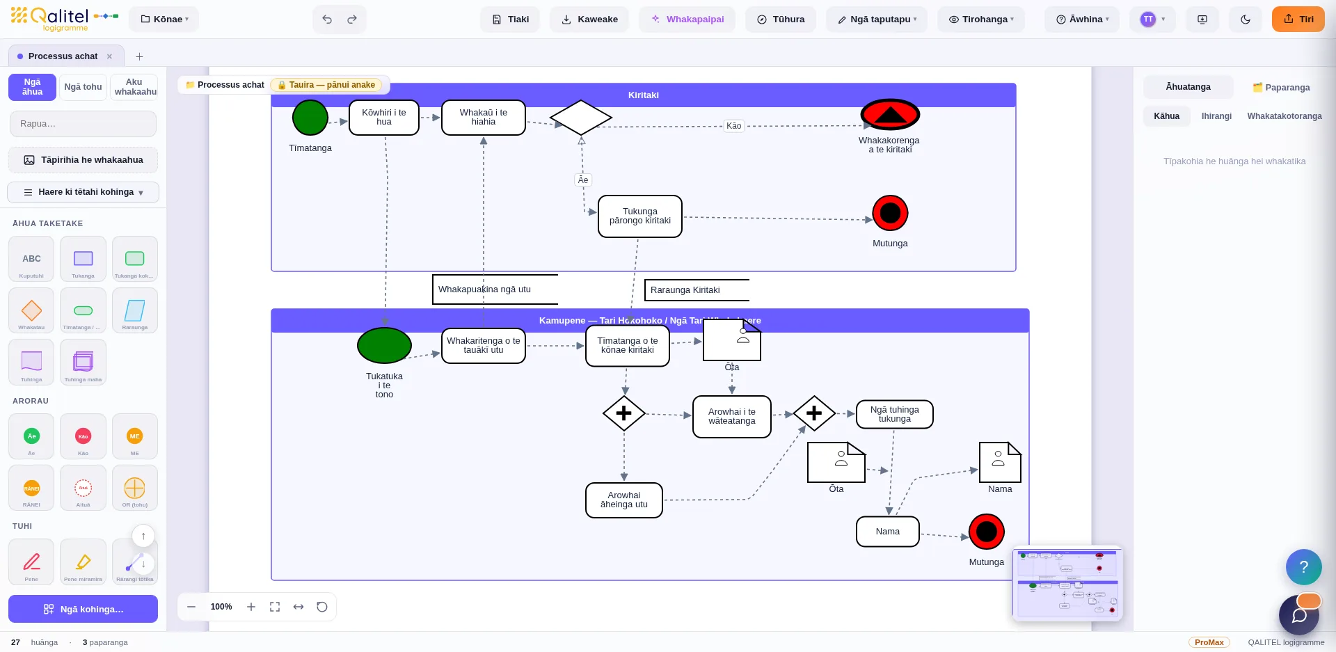Click the Whakapaipai beautify button

pyautogui.click(x=687, y=19)
